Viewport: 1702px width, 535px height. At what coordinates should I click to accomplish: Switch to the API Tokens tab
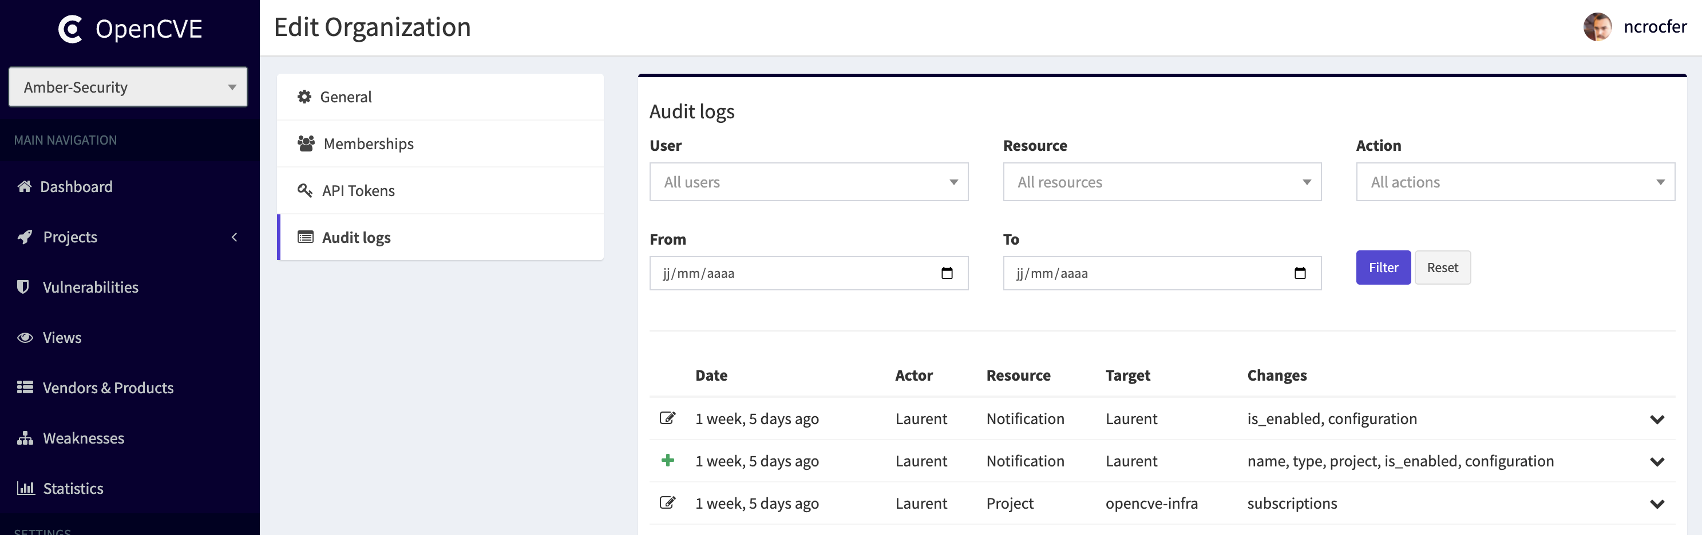(x=358, y=191)
